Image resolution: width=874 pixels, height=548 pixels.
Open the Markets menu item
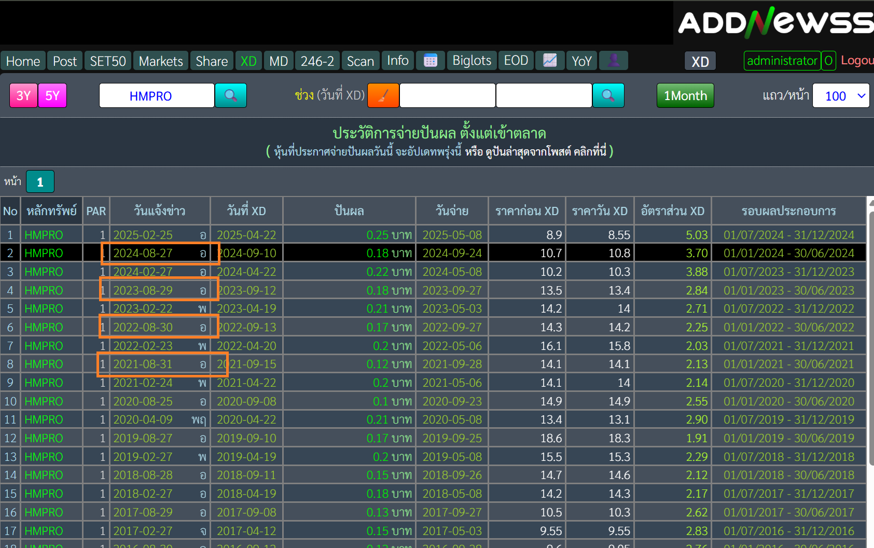161,61
